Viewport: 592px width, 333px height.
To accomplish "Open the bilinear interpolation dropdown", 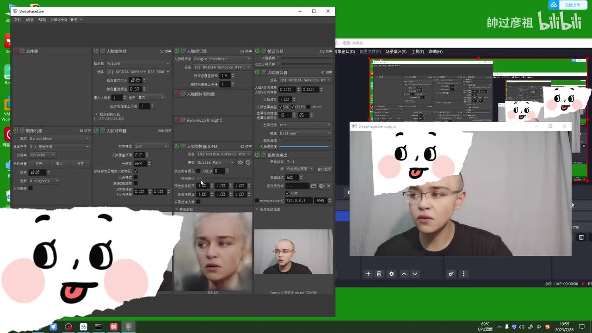I will 305,133.
